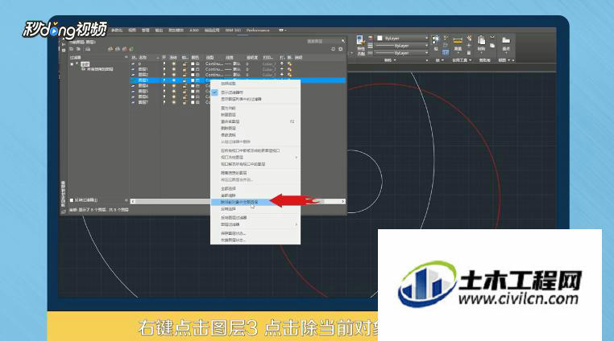
Task: Toggle Lock icon for 图层1
Action: pos(185,69)
